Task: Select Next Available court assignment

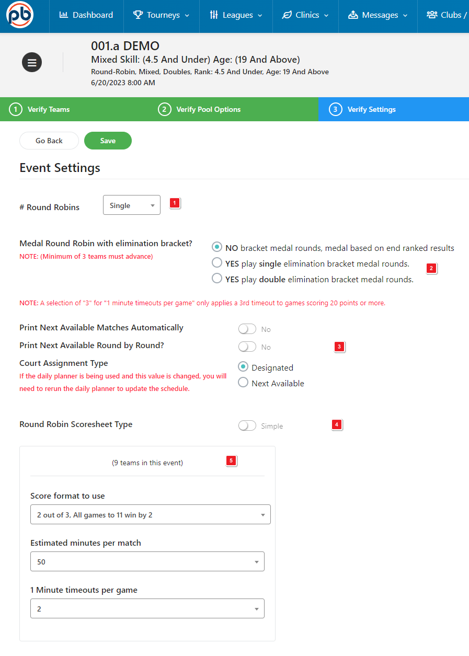Action: [x=243, y=383]
